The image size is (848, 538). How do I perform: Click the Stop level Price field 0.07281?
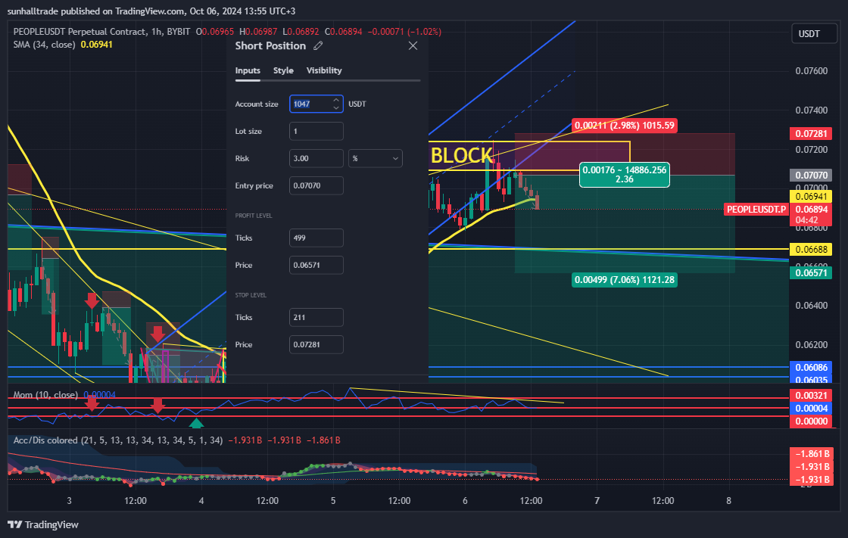(x=316, y=344)
